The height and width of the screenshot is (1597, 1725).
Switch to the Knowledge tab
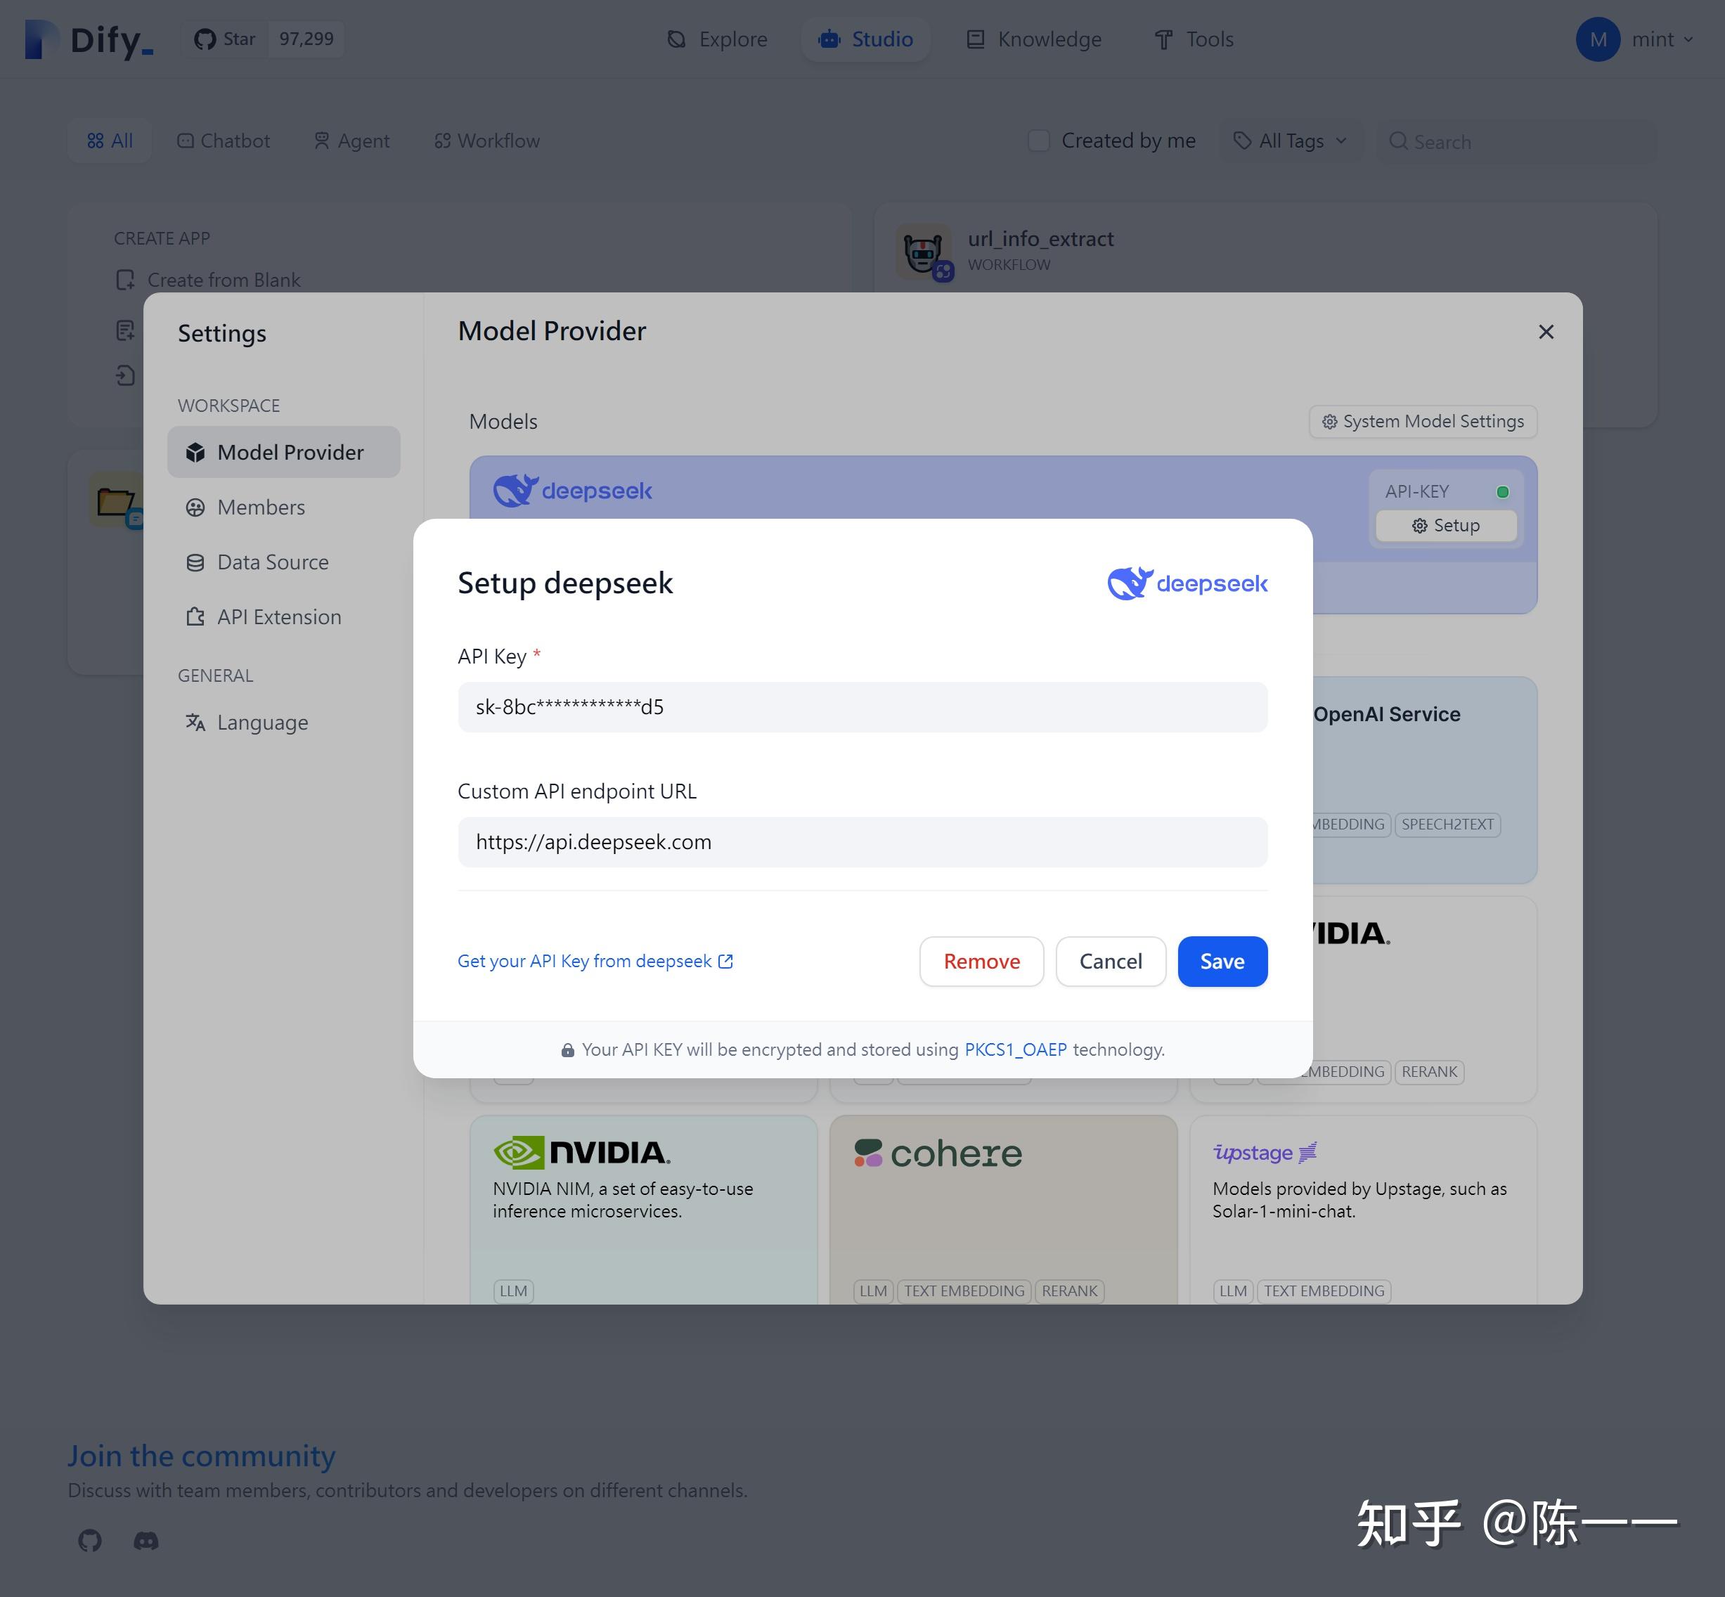pyautogui.click(x=1033, y=39)
